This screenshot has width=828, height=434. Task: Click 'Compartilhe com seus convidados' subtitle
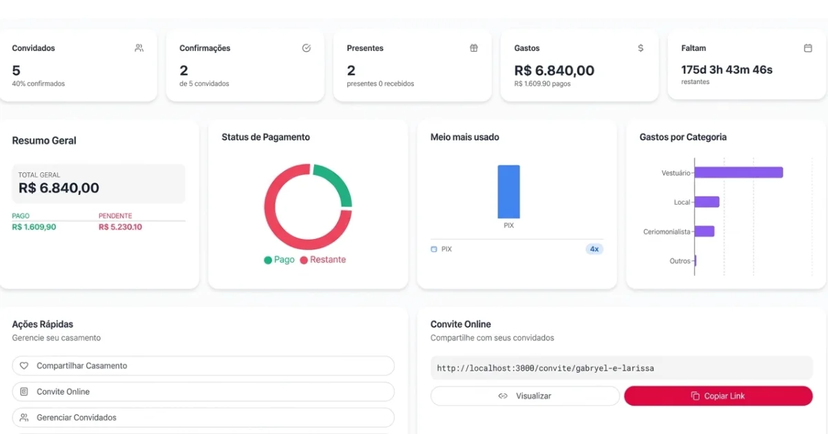coord(493,338)
